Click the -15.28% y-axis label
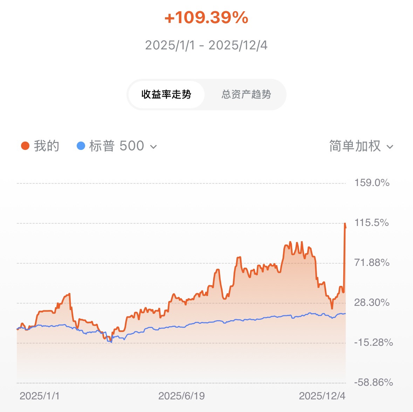 tap(373, 342)
